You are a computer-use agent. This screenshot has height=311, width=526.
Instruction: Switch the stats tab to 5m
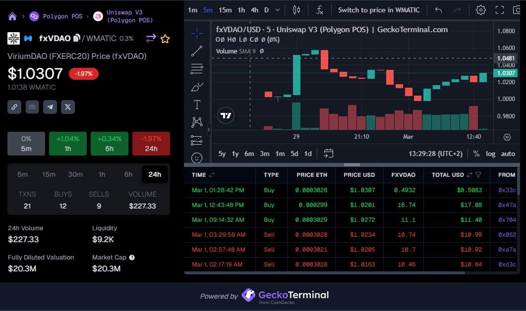pos(23,174)
